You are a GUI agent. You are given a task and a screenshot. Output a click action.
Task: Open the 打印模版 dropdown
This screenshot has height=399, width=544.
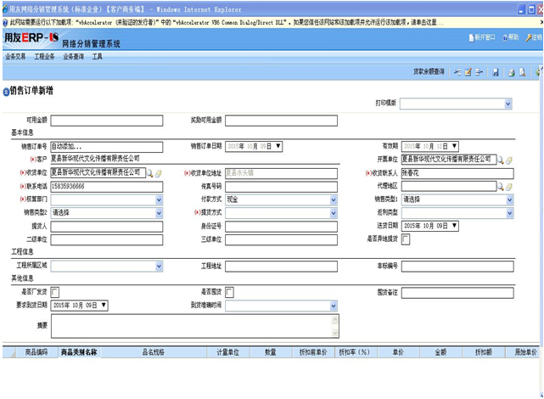pos(508,104)
